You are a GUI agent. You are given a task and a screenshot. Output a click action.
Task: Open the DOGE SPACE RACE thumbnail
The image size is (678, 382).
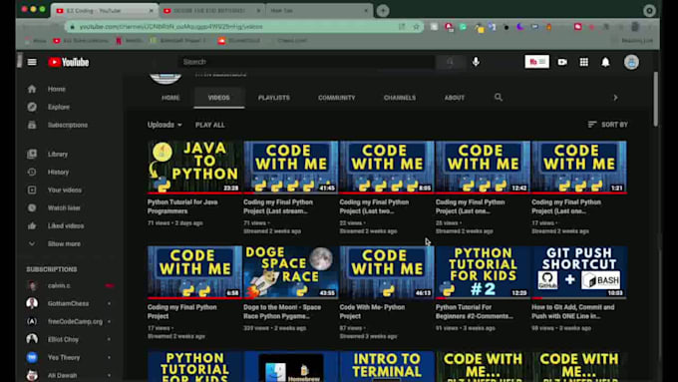click(290, 272)
